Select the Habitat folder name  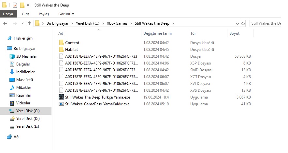pos(71,49)
